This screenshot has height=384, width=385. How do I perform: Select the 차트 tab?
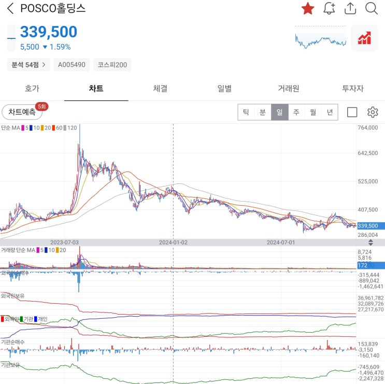pos(96,89)
